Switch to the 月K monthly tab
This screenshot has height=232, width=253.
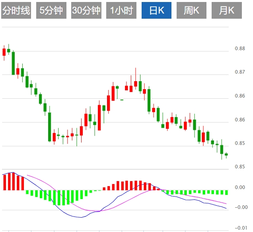pos(227,10)
